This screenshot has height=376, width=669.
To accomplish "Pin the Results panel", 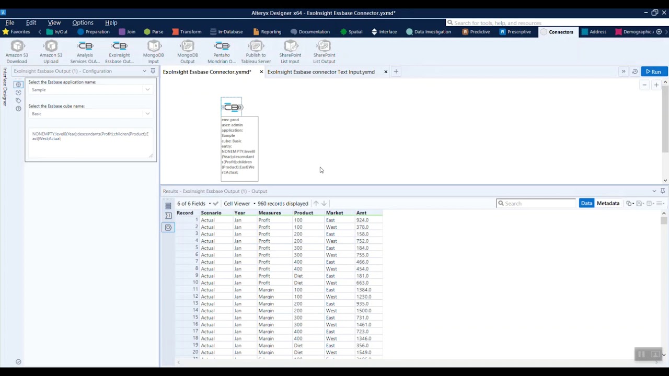I will (663, 191).
